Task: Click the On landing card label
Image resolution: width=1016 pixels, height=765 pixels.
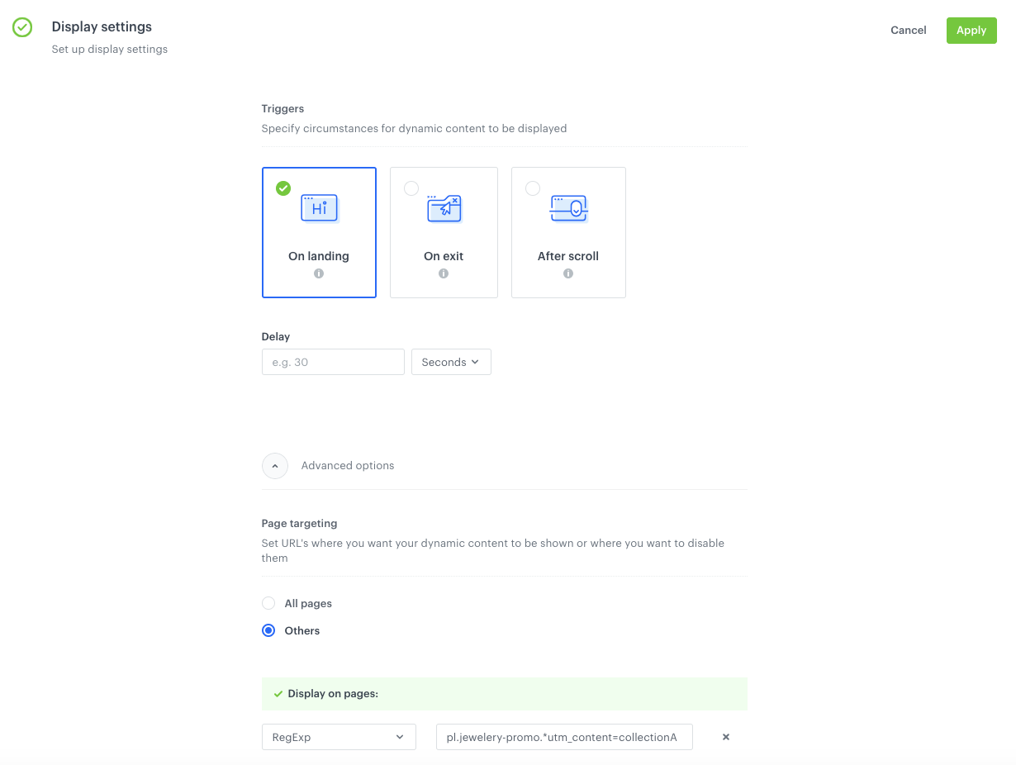Action: (x=319, y=256)
